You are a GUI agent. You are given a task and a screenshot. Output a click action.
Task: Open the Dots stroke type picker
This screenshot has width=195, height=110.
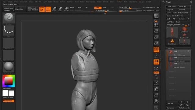pyautogui.click(x=9, y=31)
